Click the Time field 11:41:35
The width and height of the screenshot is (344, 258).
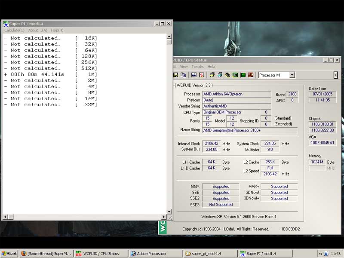[x=322, y=100]
